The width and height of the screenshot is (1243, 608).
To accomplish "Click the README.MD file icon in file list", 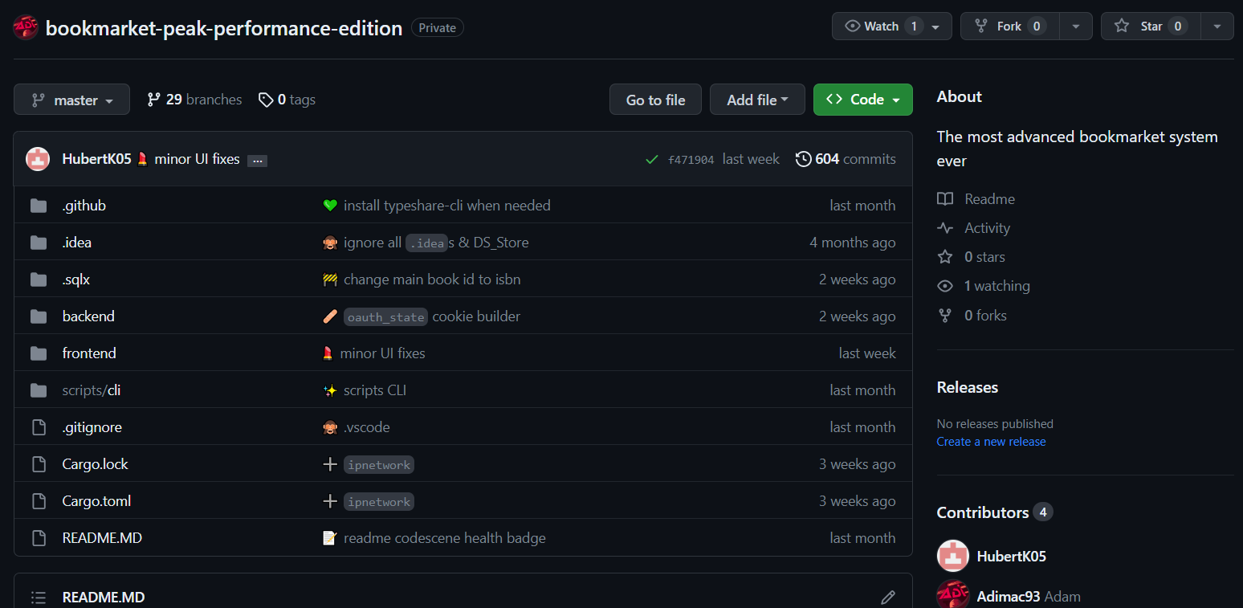I will 39,538.
